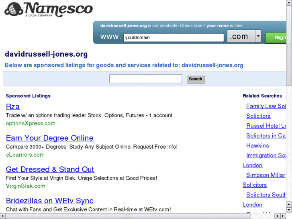Open Bridezillas on WEtv Sync link
Viewport: 292px width, 219px height.
(x=49, y=201)
